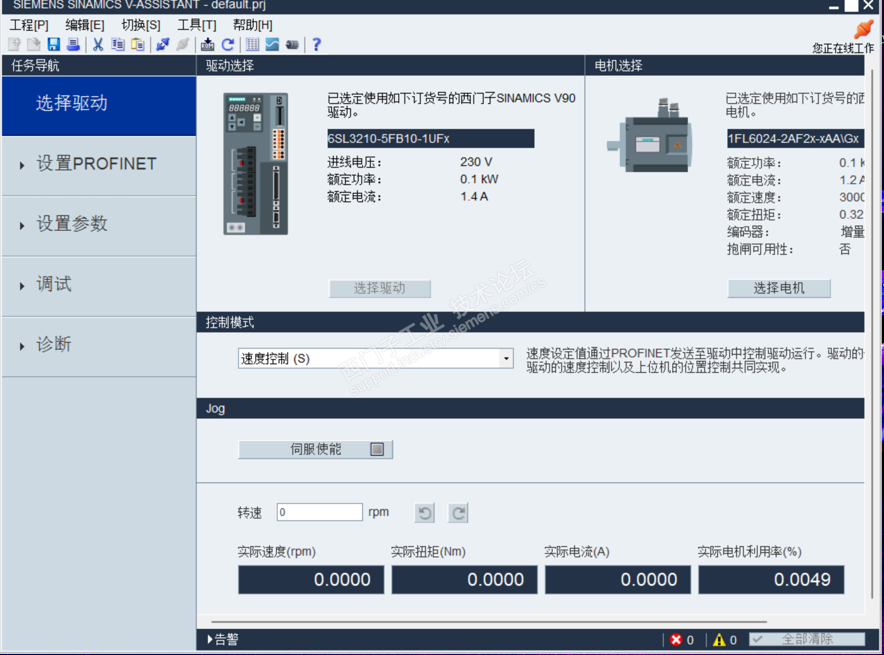Click the horizontal scrollbar above the alarm bar

[489, 622]
